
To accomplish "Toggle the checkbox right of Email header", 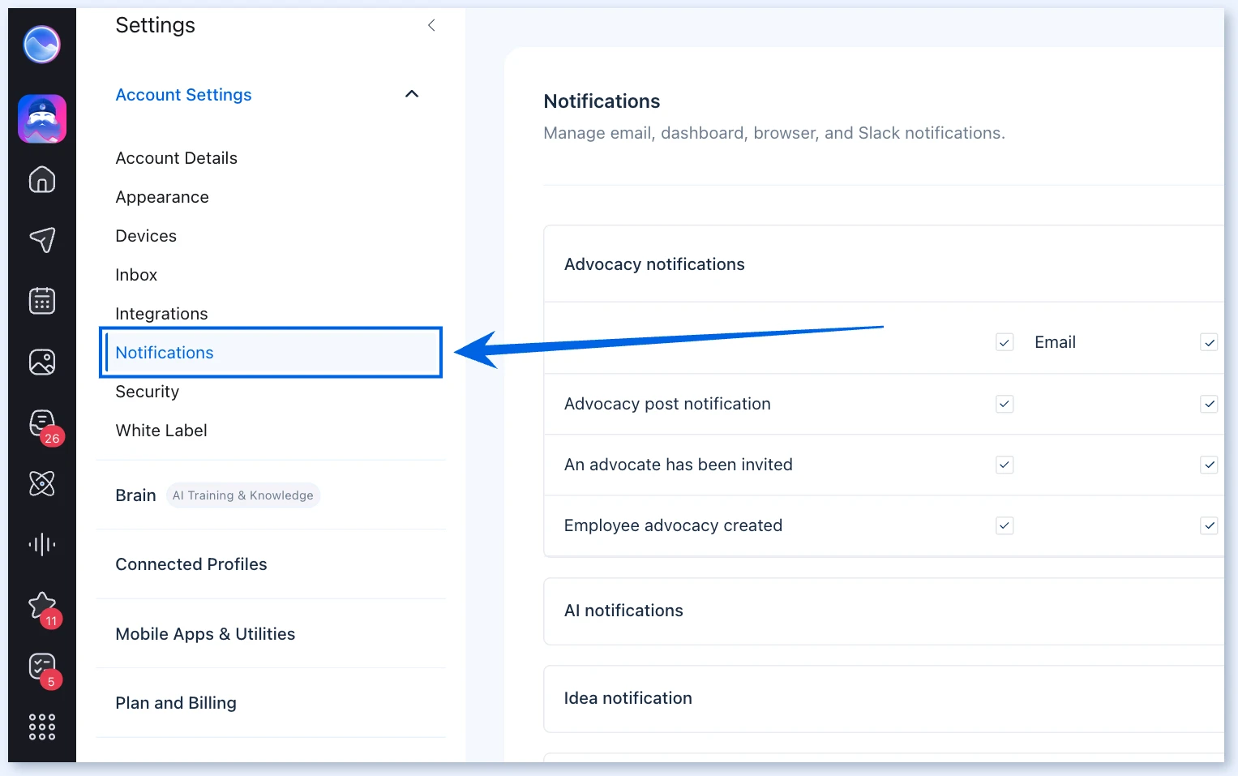I will [1209, 342].
